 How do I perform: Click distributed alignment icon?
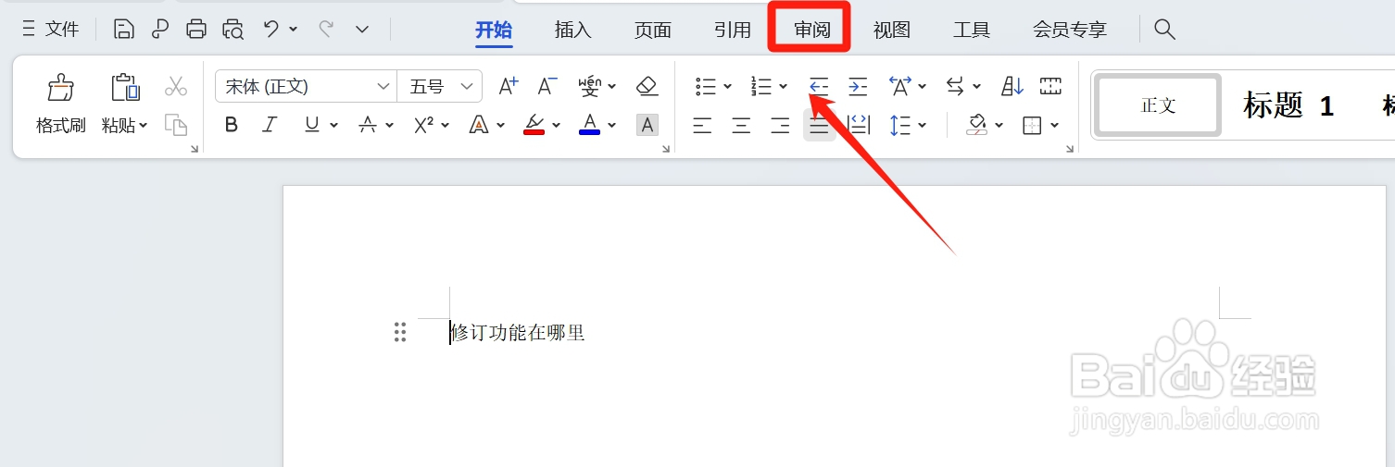pyautogui.click(x=859, y=125)
